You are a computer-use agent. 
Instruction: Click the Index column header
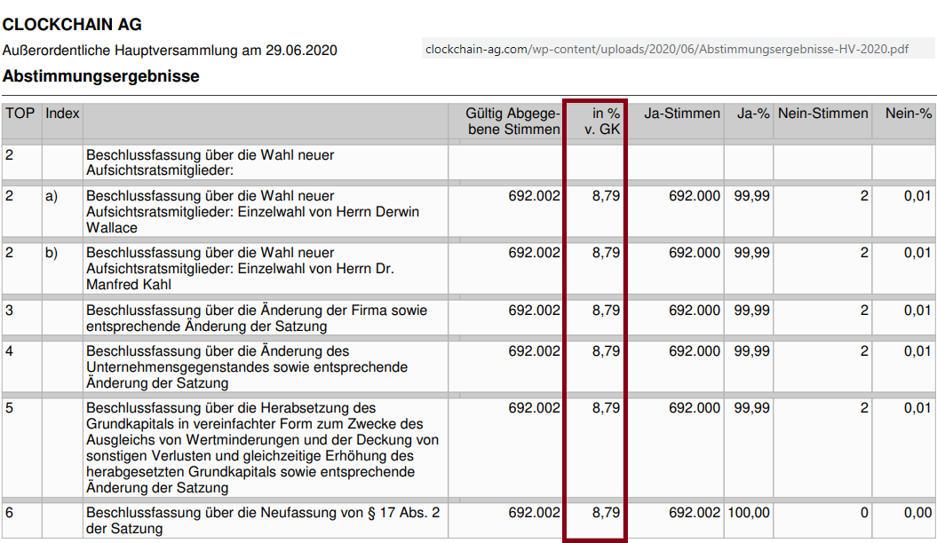point(62,114)
